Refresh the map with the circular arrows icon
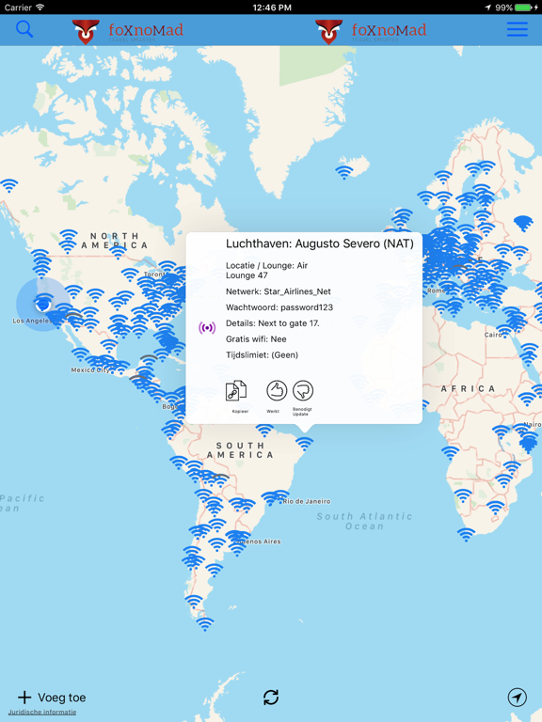 pos(271,698)
